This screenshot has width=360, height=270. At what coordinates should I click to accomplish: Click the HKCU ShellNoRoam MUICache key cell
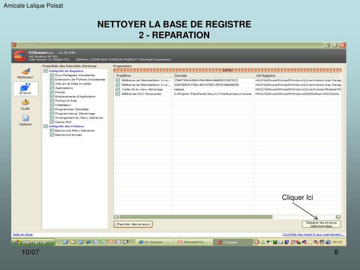[297, 94]
